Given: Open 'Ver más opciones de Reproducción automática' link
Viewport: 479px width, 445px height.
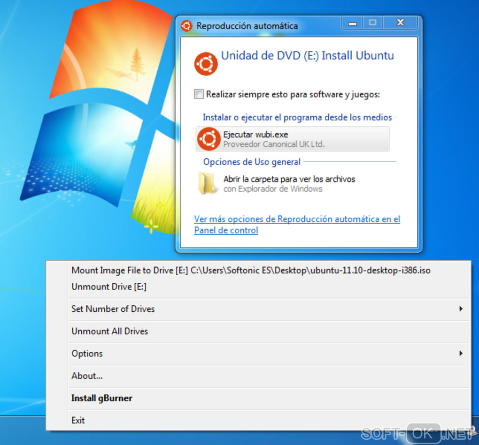Looking at the screenshot, I should pos(297,225).
